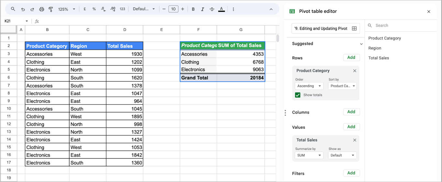
Task: Click the search menus magnifier icon
Action: pos(13,9)
